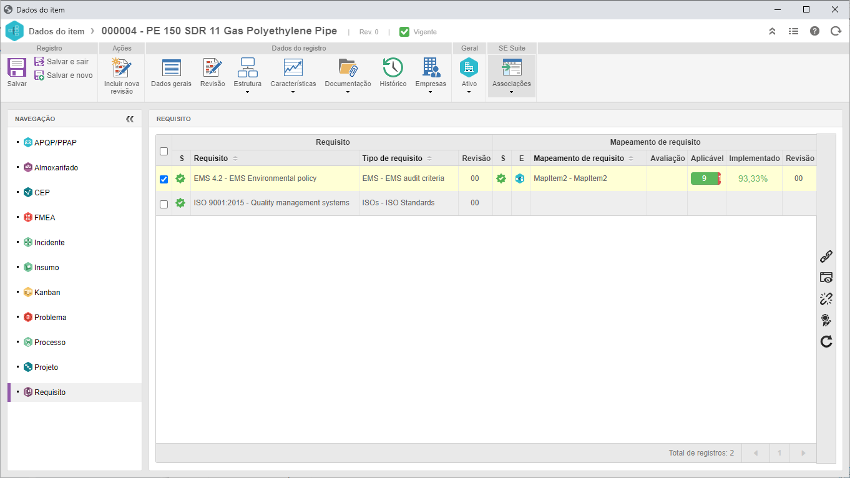Select FMEA in the navigation list
Viewport: 850px width, 478px height.
(x=45, y=218)
